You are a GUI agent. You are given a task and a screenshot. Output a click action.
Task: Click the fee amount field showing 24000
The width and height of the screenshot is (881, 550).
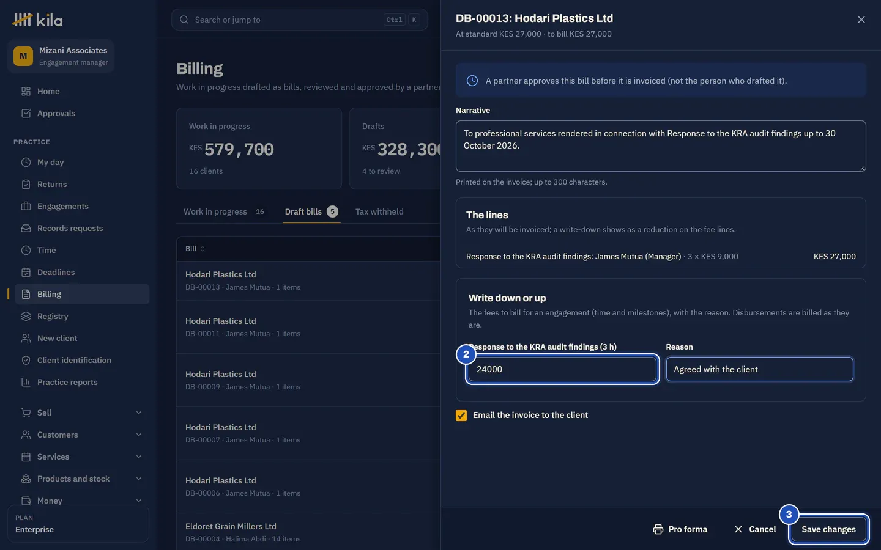[x=562, y=369]
